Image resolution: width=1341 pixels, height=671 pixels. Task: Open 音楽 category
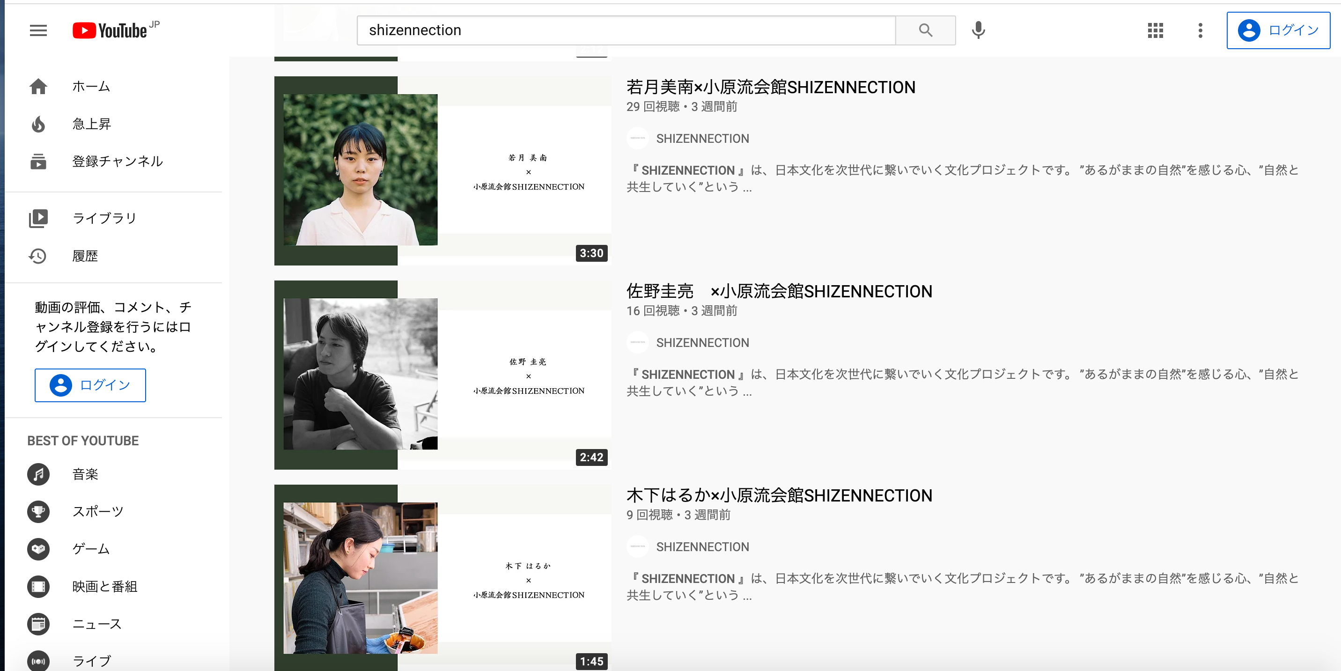coord(113,474)
